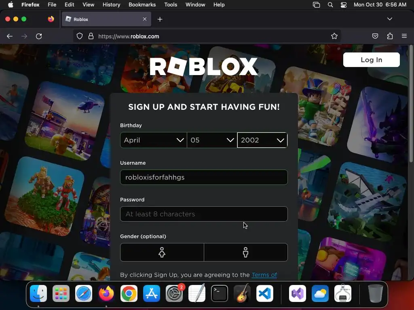The height and width of the screenshot is (310, 414).
Task: Select the female gender icon
Action: click(x=162, y=252)
